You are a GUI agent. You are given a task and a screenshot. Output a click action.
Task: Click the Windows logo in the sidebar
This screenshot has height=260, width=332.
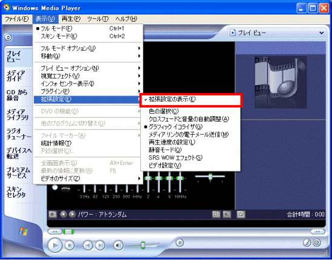click(24, 231)
